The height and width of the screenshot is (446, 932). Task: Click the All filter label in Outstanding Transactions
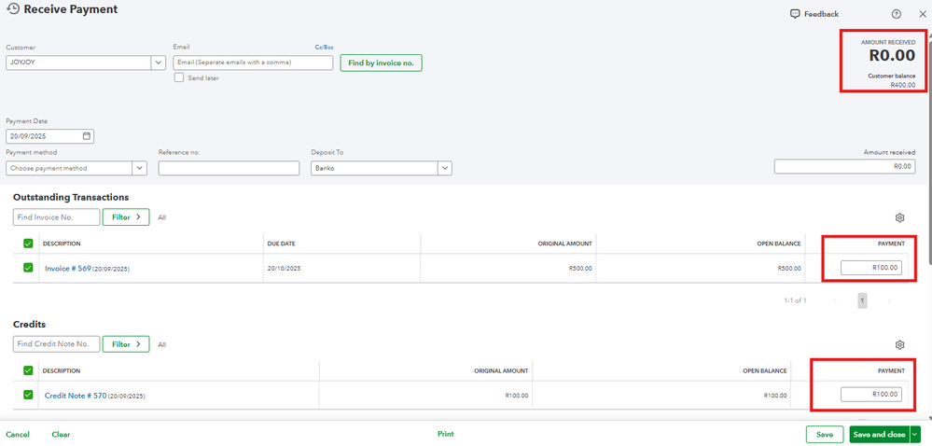point(161,217)
